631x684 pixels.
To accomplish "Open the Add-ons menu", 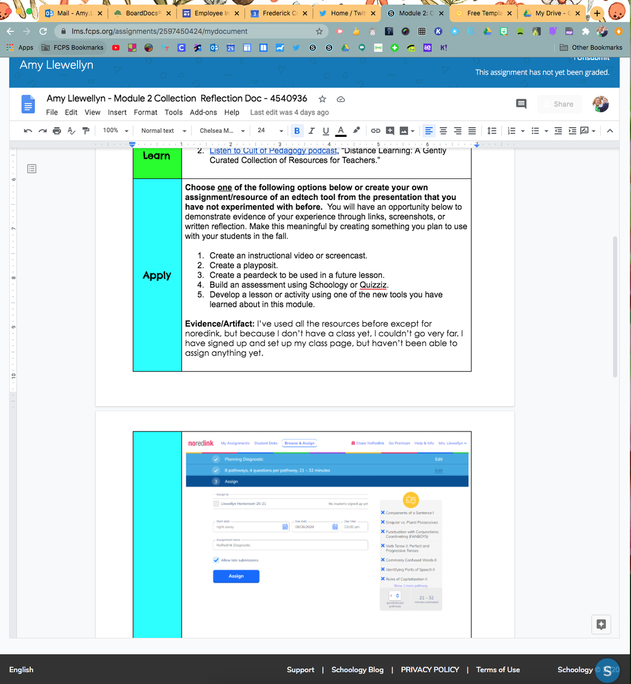I will tap(203, 112).
